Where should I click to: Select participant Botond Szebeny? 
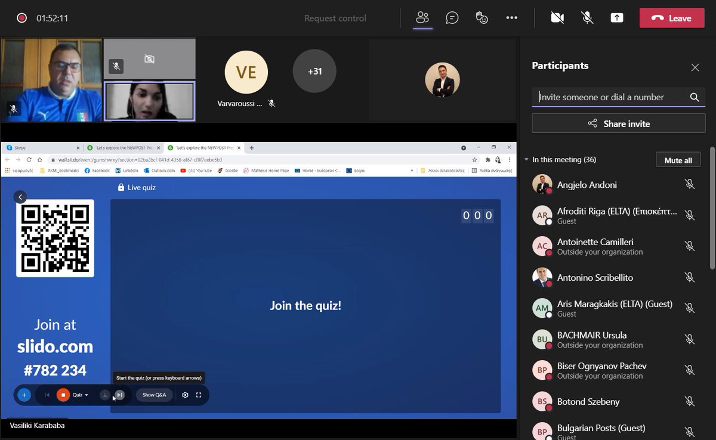pyautogui.click(x=615, y=401)
